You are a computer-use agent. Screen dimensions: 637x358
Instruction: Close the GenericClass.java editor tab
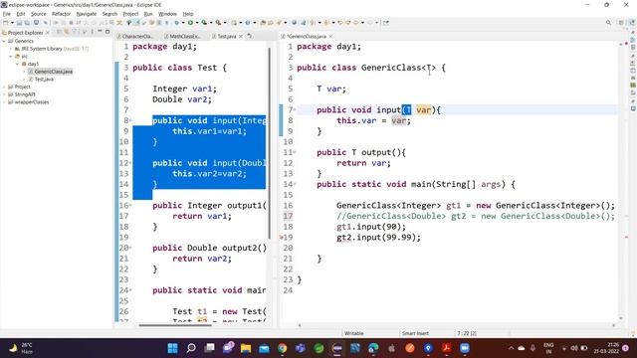coord(330,36)
